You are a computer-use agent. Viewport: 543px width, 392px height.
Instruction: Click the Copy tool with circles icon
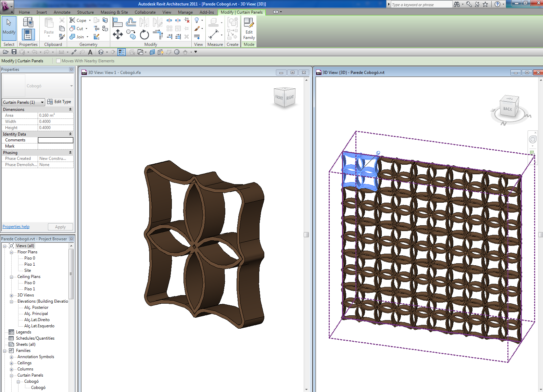[131, 34]
